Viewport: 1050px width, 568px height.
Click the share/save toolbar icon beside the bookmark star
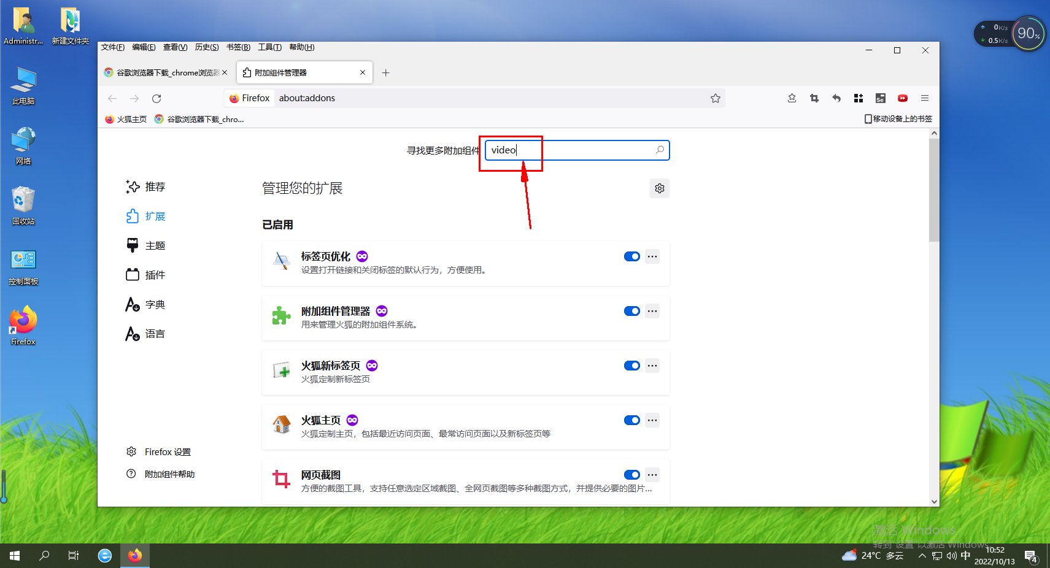tap(792, 98)
